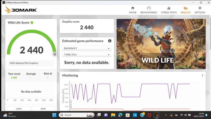Go to the Home tab
This screenshot has height=119, width=211.
133,10
